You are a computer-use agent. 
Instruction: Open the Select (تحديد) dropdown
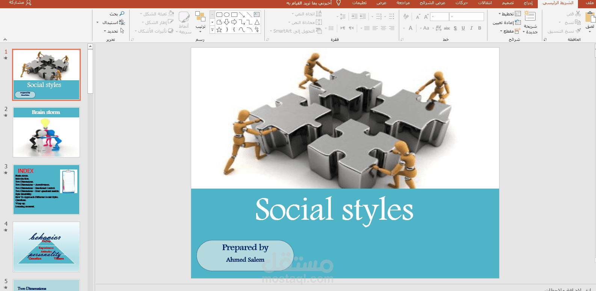pos(114,31)
